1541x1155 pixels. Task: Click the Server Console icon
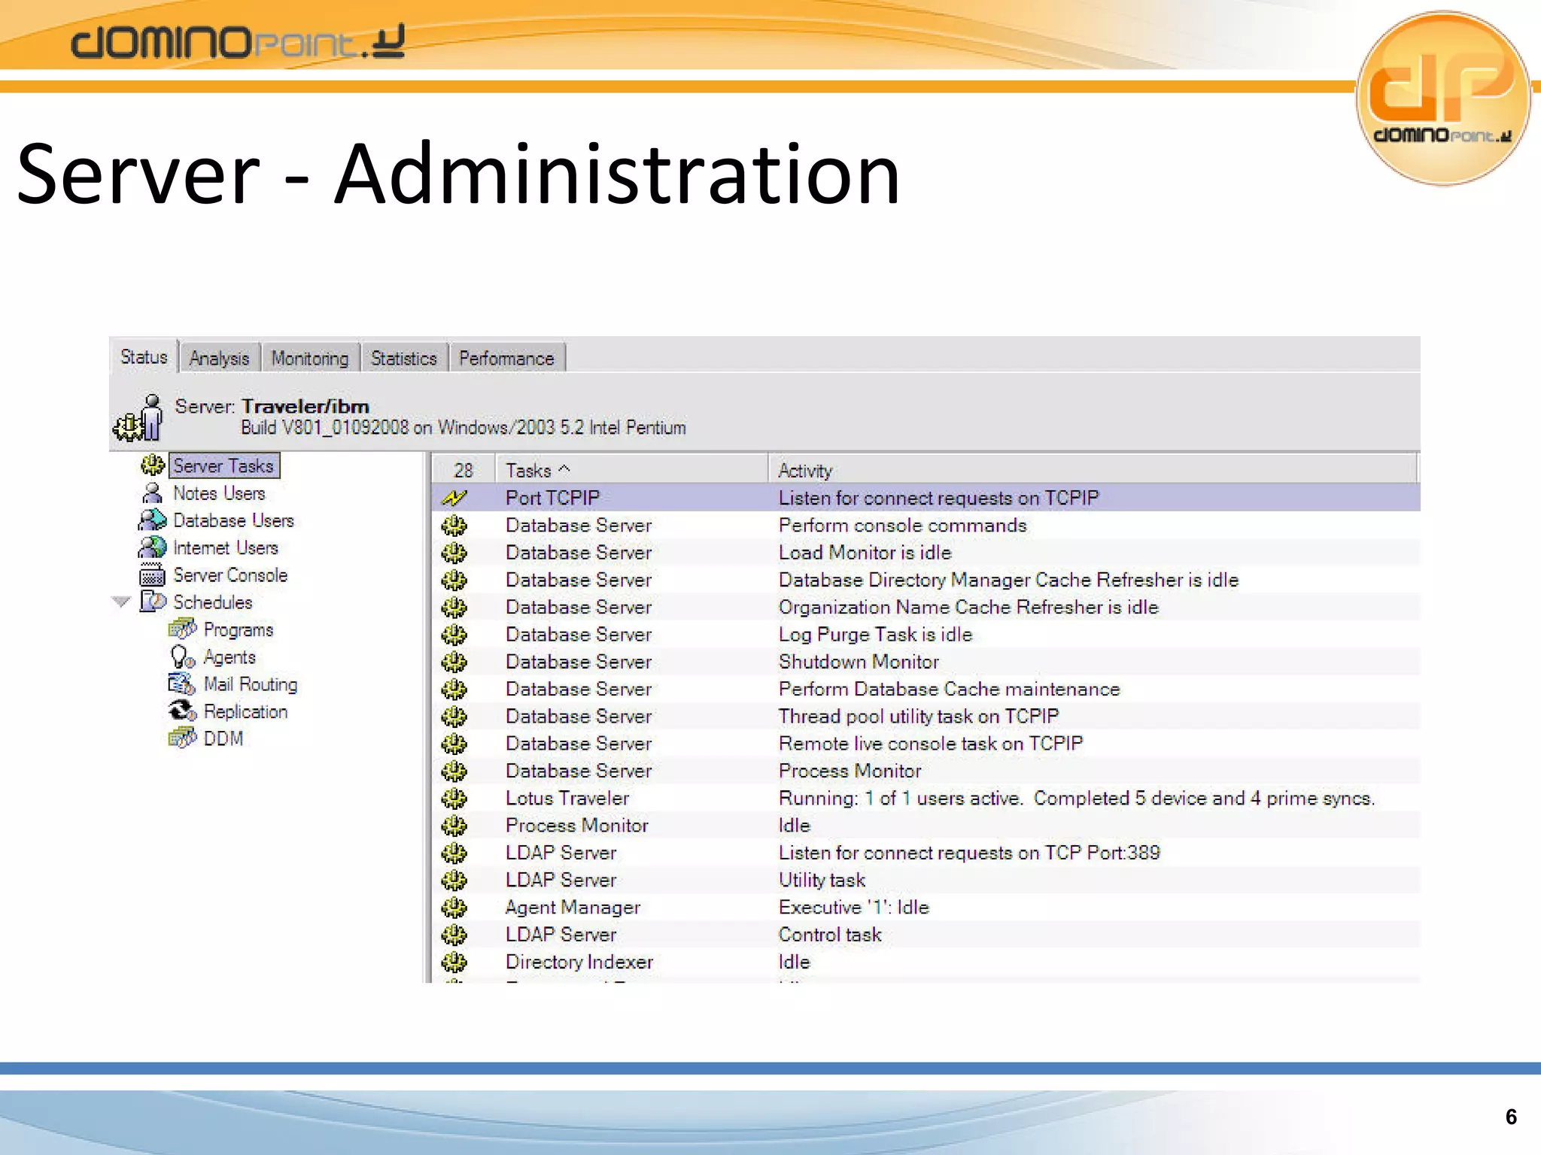pos(152,574)
